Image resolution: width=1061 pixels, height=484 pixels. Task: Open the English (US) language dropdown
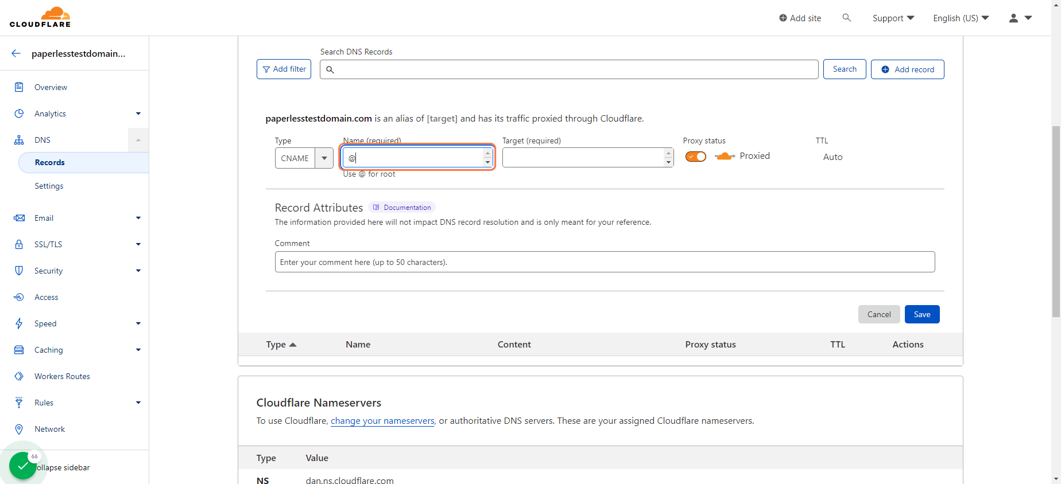coord(961,18)
